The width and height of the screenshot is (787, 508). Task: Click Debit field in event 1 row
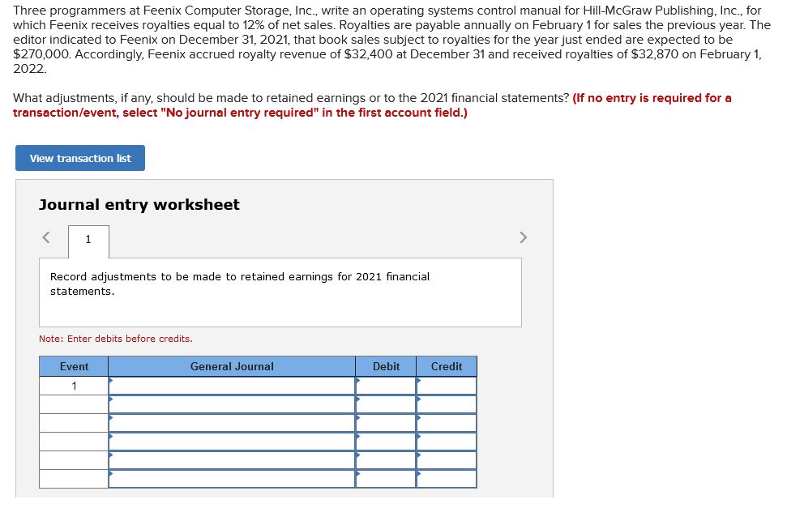click(x=386, y=386)
